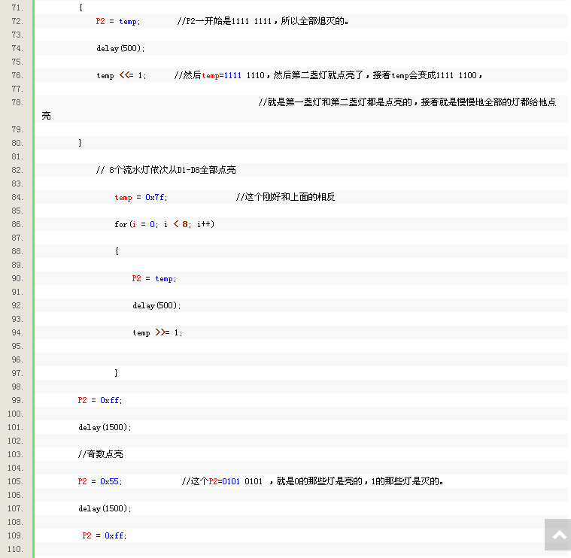Click the P2=0101 0101 comment on line 105

click(312, 481)
